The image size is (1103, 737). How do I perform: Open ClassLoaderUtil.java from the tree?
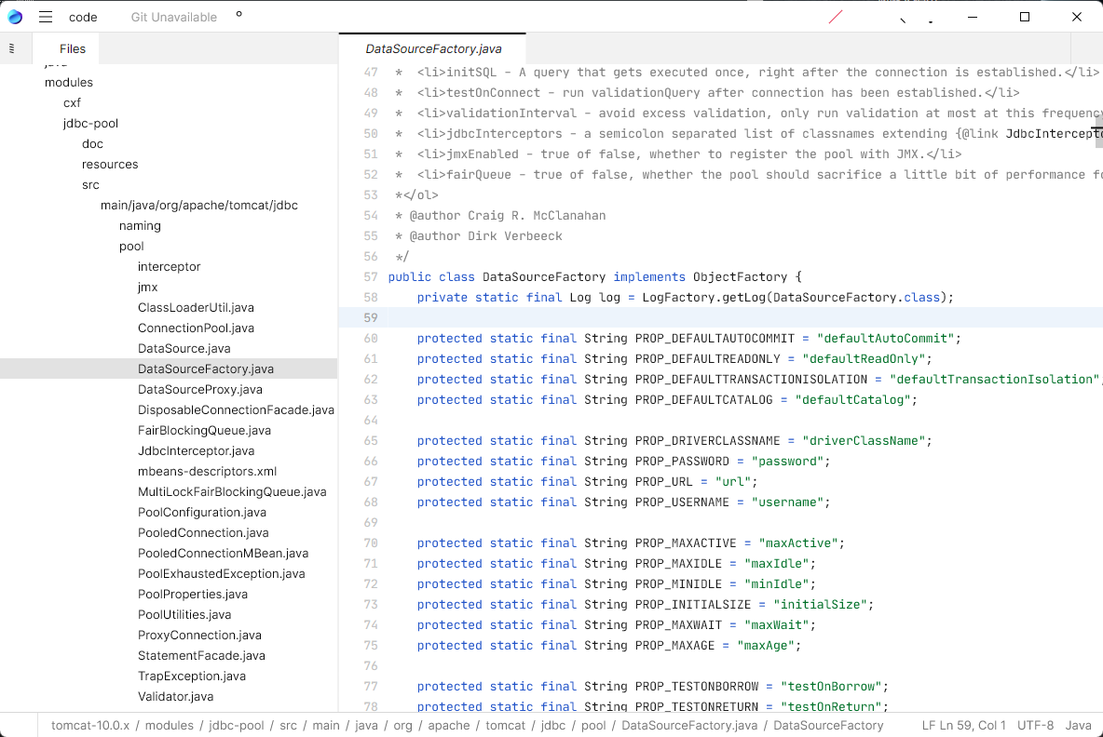click(x=196, y=307)
